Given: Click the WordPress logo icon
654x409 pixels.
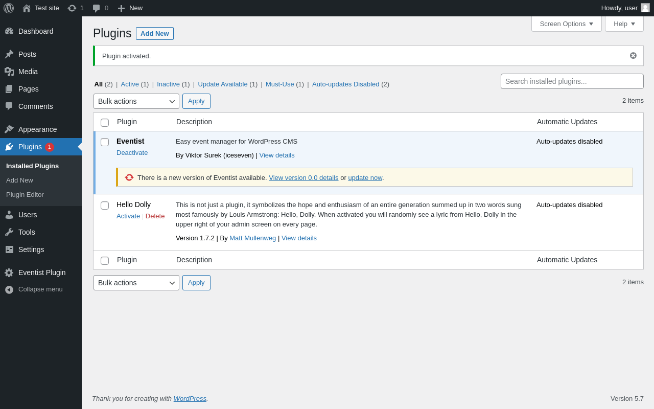Looking at the screenshot, I should pos(9,8).
